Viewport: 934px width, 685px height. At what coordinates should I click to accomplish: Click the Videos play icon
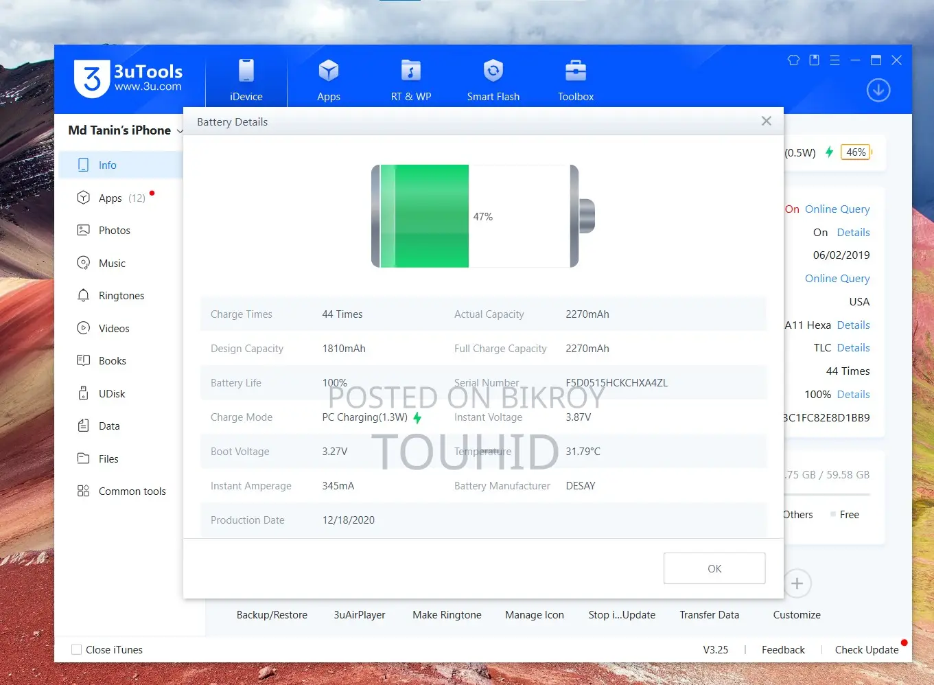point(84,328)
